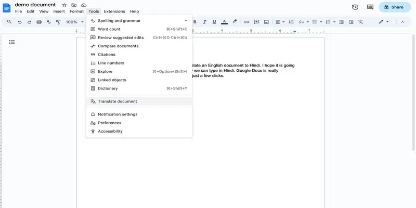Click spell check icon in toolbar
This screenshot has height=208, width=416.
(48, 22)
